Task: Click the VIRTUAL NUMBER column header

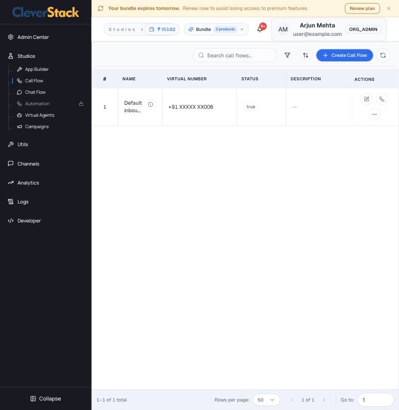Action: [187, 79]
